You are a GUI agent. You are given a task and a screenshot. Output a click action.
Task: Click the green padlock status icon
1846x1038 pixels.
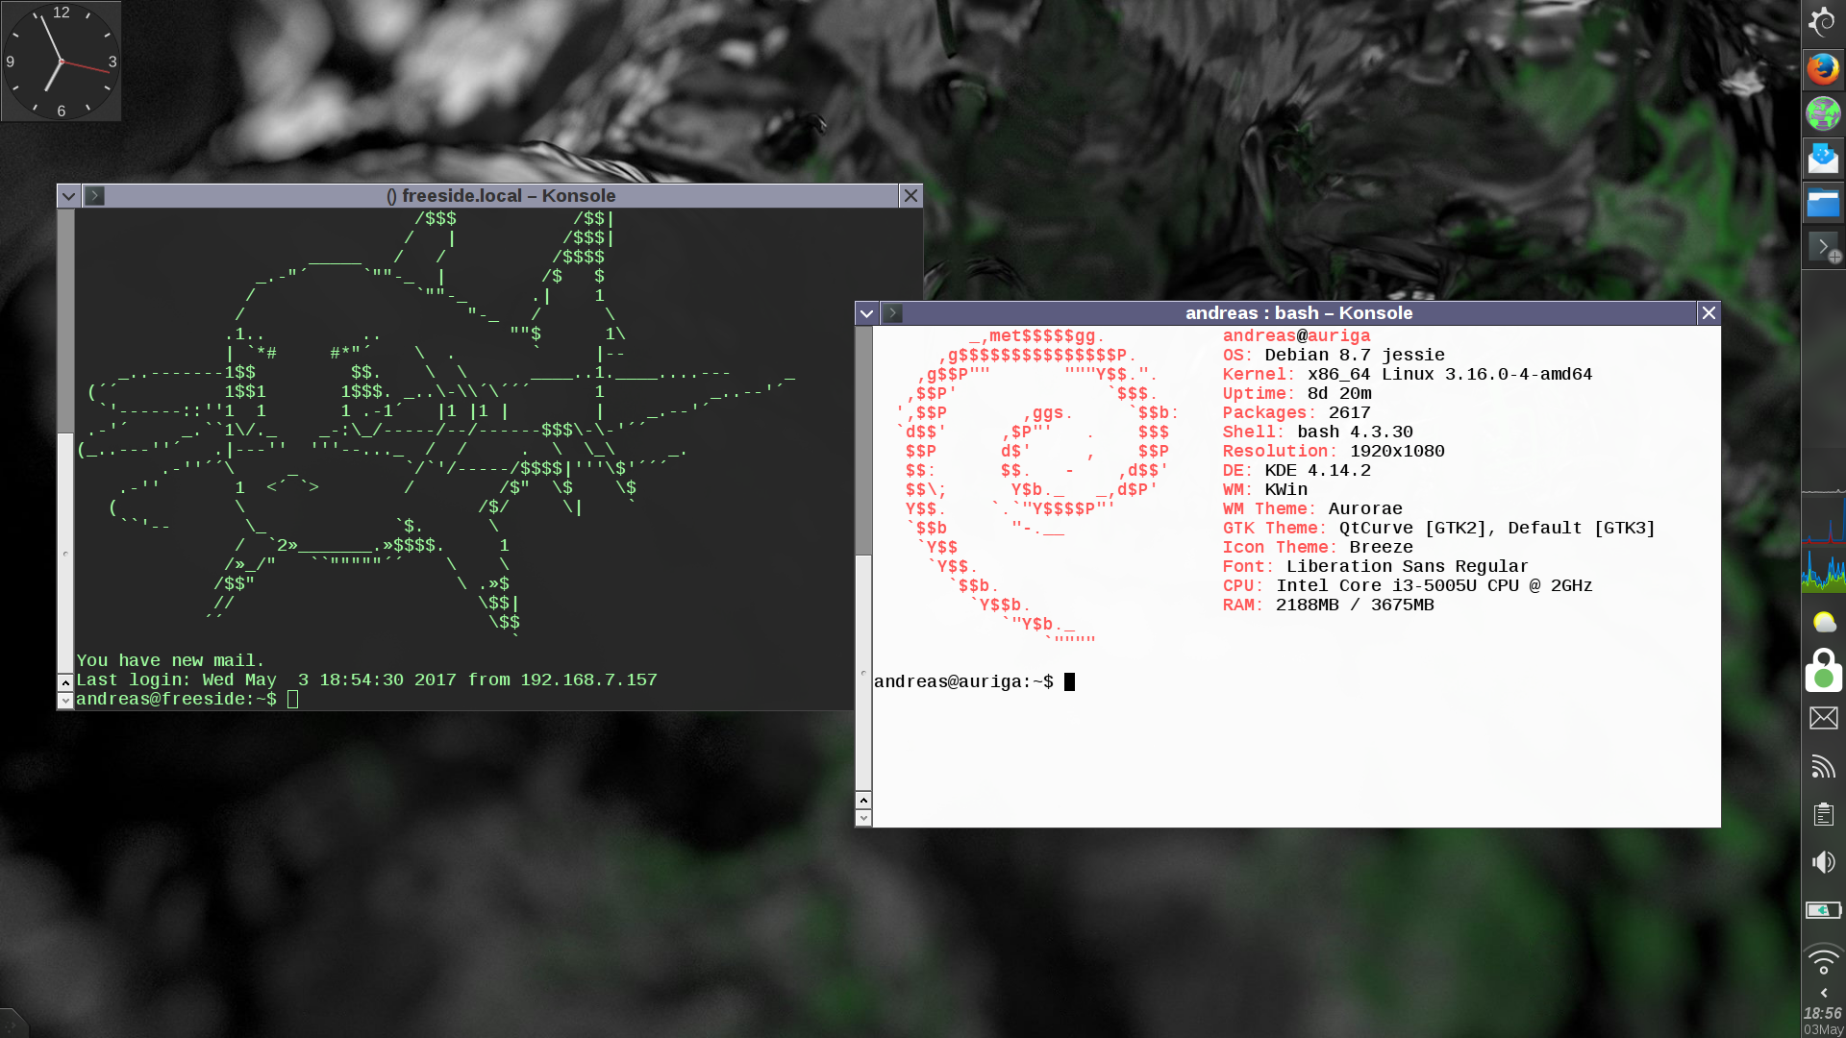pos(1823,670)
